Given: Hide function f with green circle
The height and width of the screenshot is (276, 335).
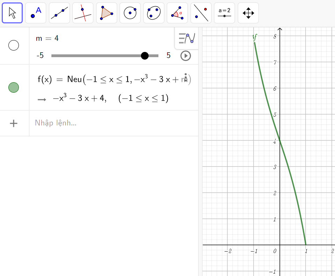Looking at the screenshot, I should 14,87.
